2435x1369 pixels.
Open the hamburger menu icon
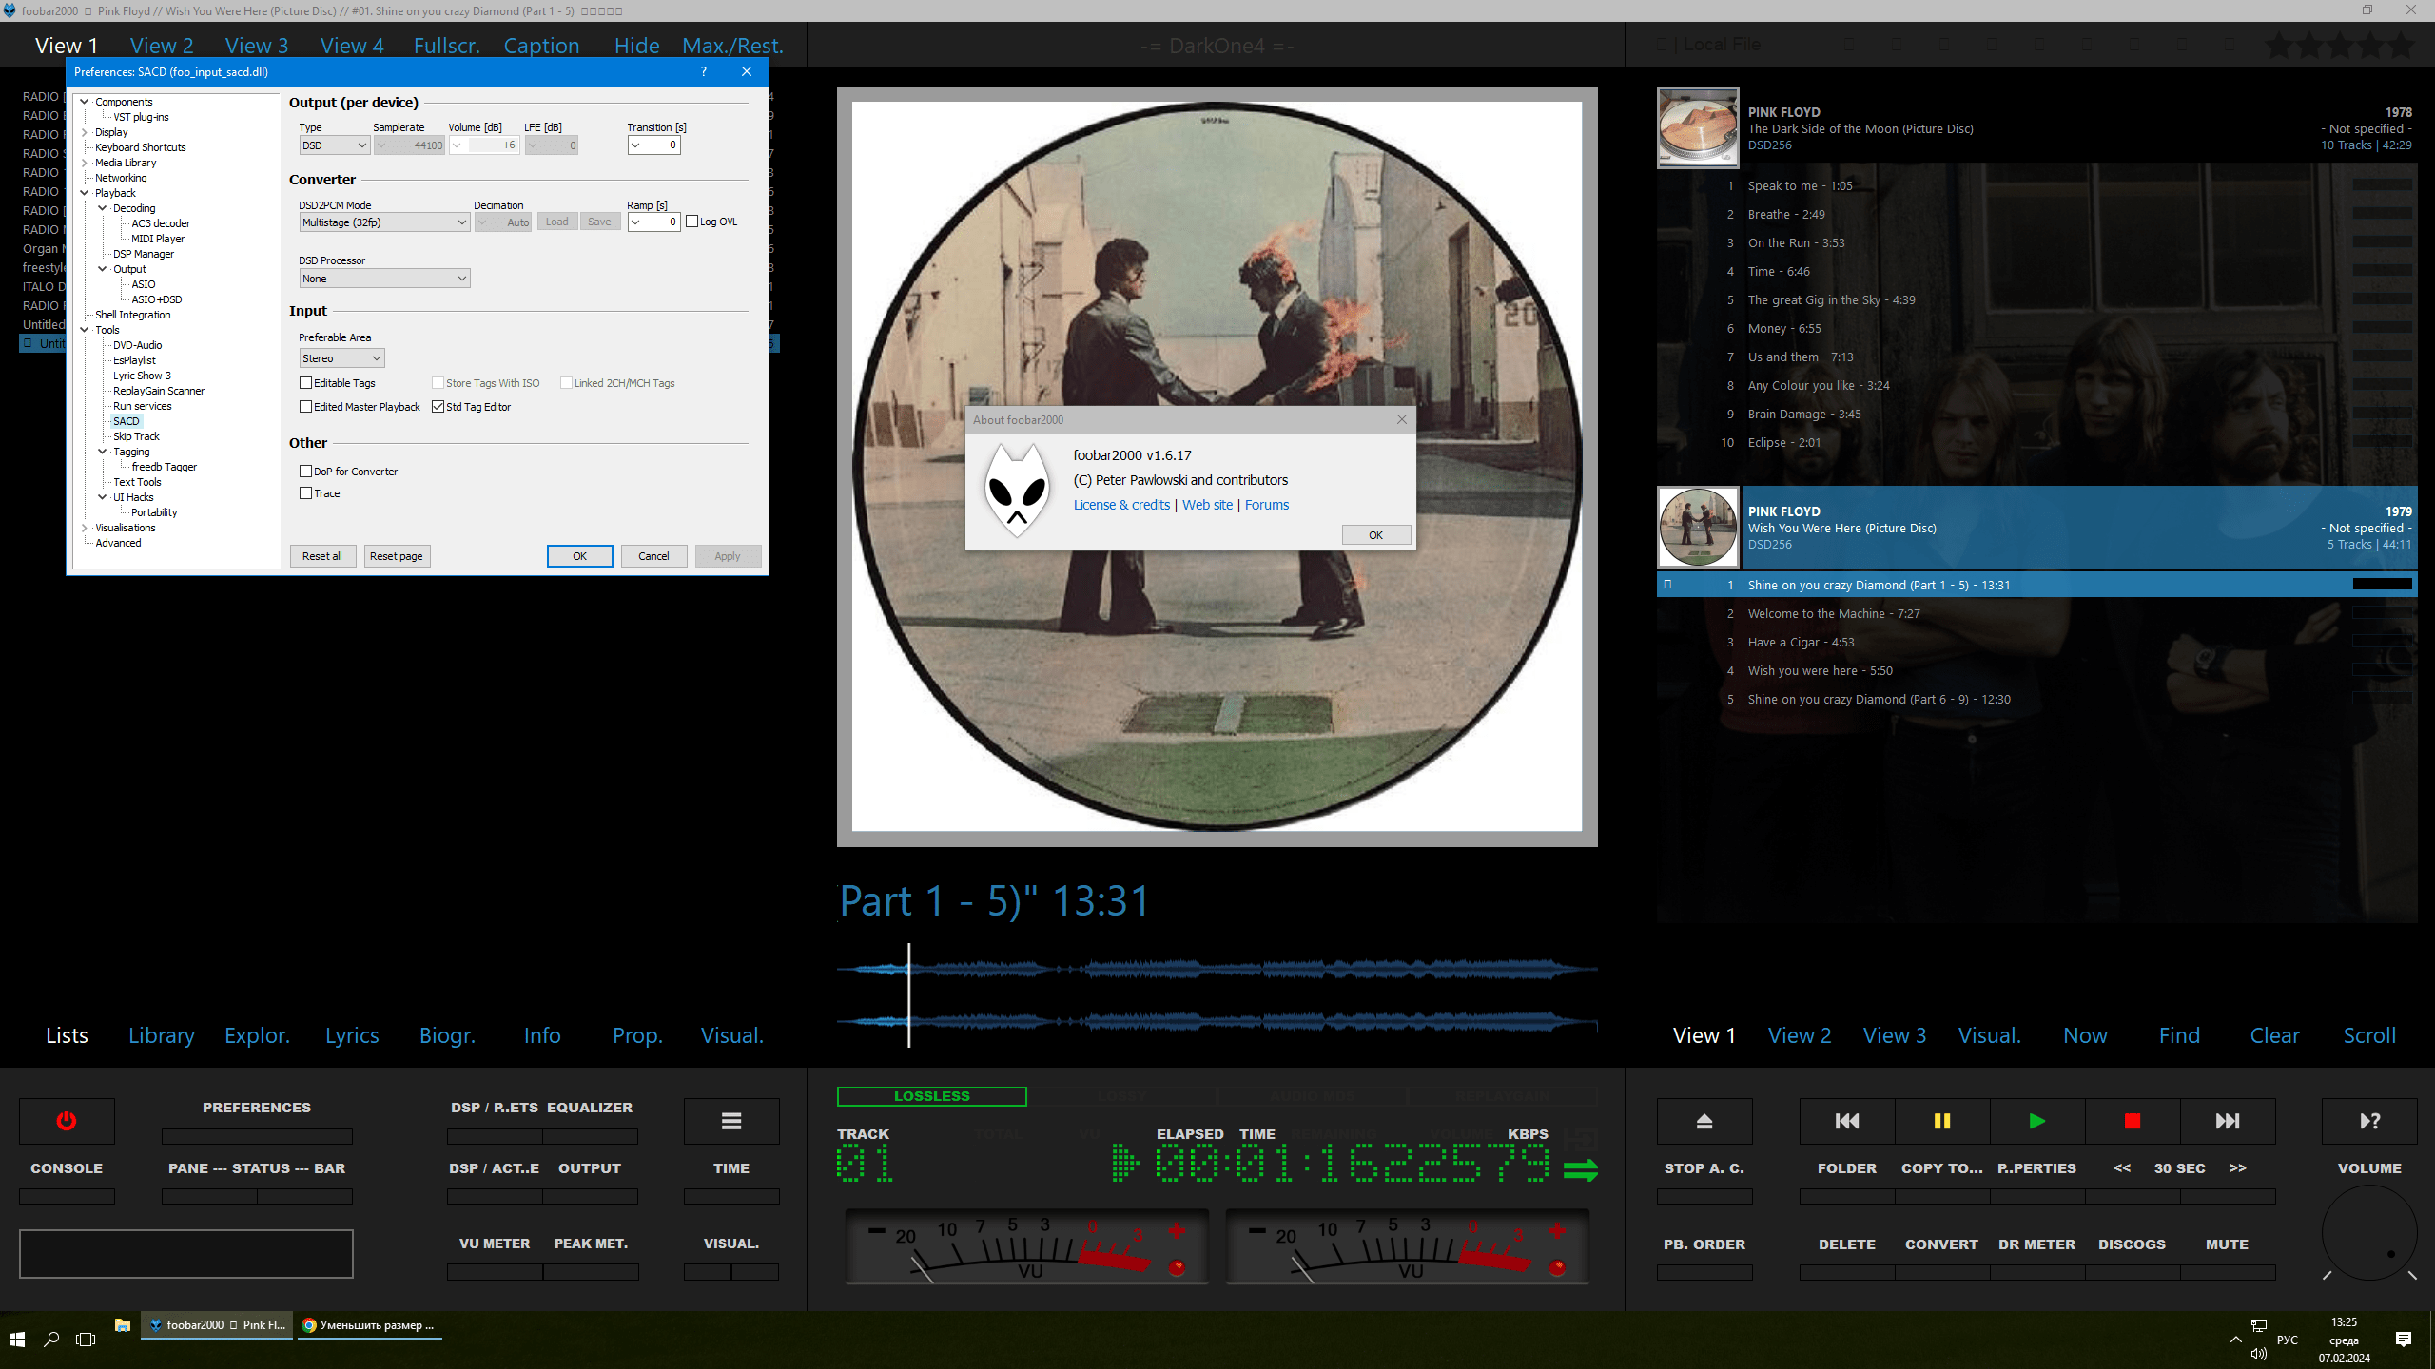pyautogui.click(x=730, y=1121)
